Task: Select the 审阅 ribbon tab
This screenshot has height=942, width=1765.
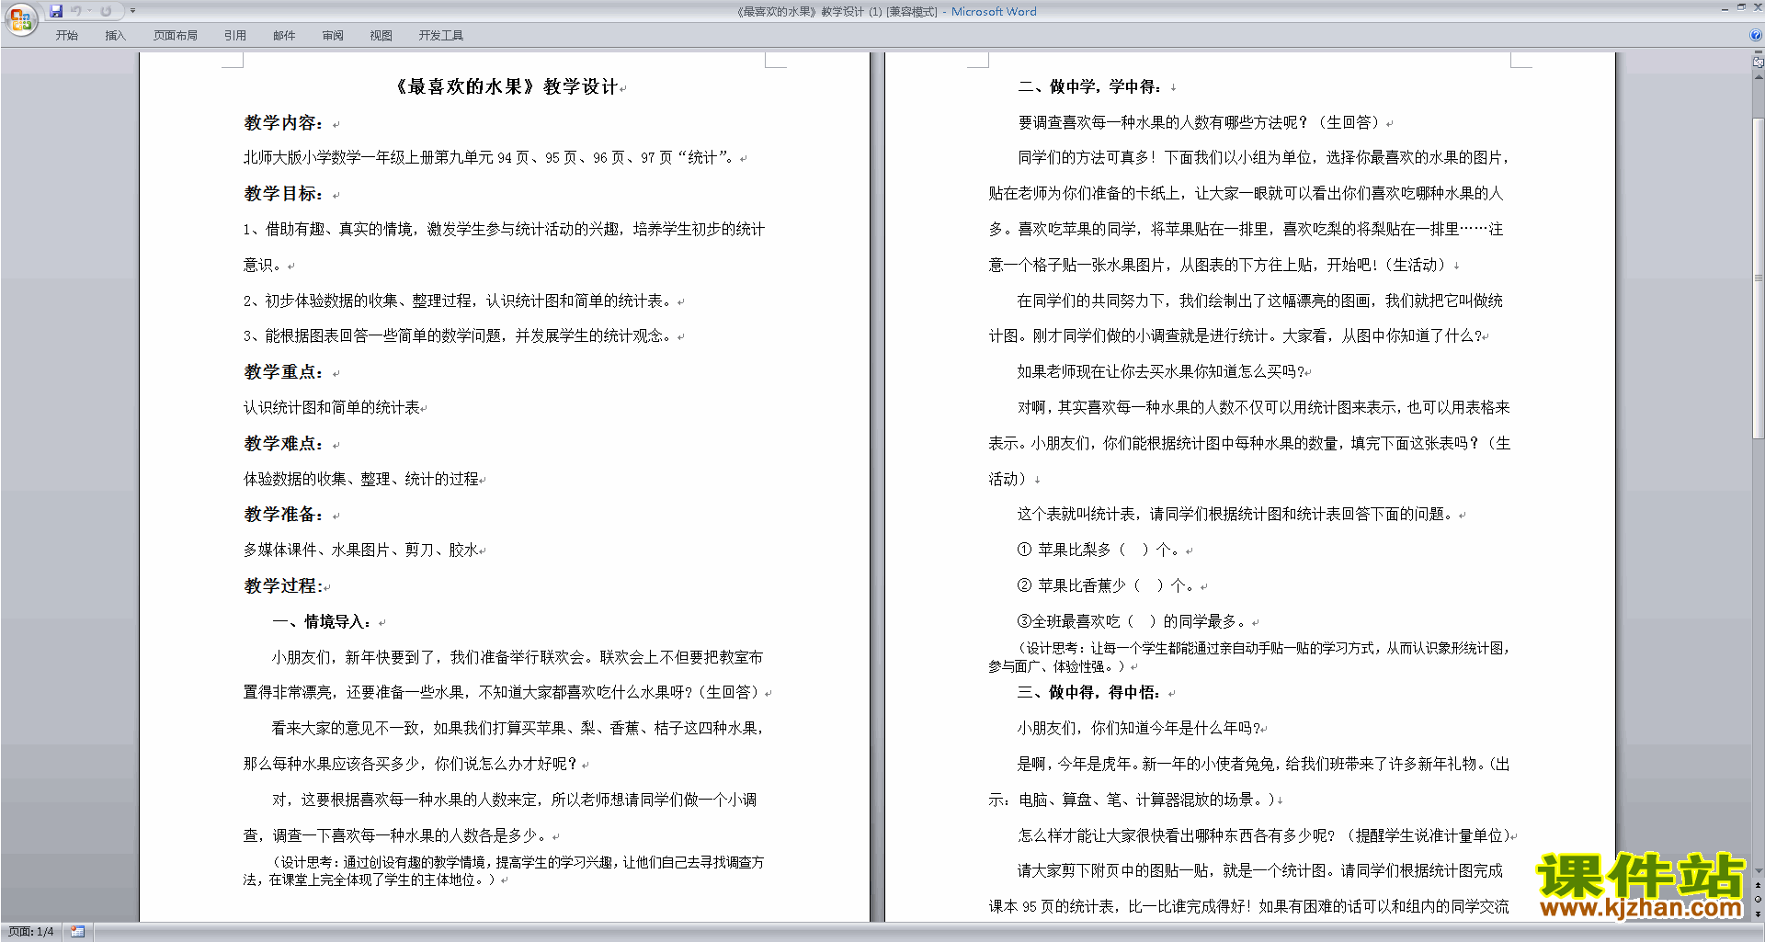Action: tap(333, 35)
